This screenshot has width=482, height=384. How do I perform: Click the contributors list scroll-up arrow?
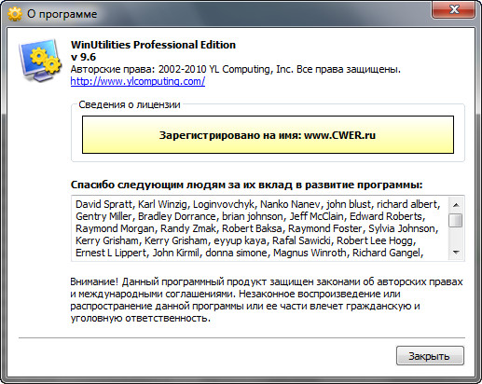[456, 205]
